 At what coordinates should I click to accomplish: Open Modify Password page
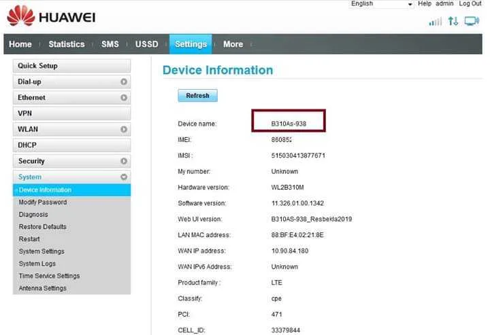[43, 202]
